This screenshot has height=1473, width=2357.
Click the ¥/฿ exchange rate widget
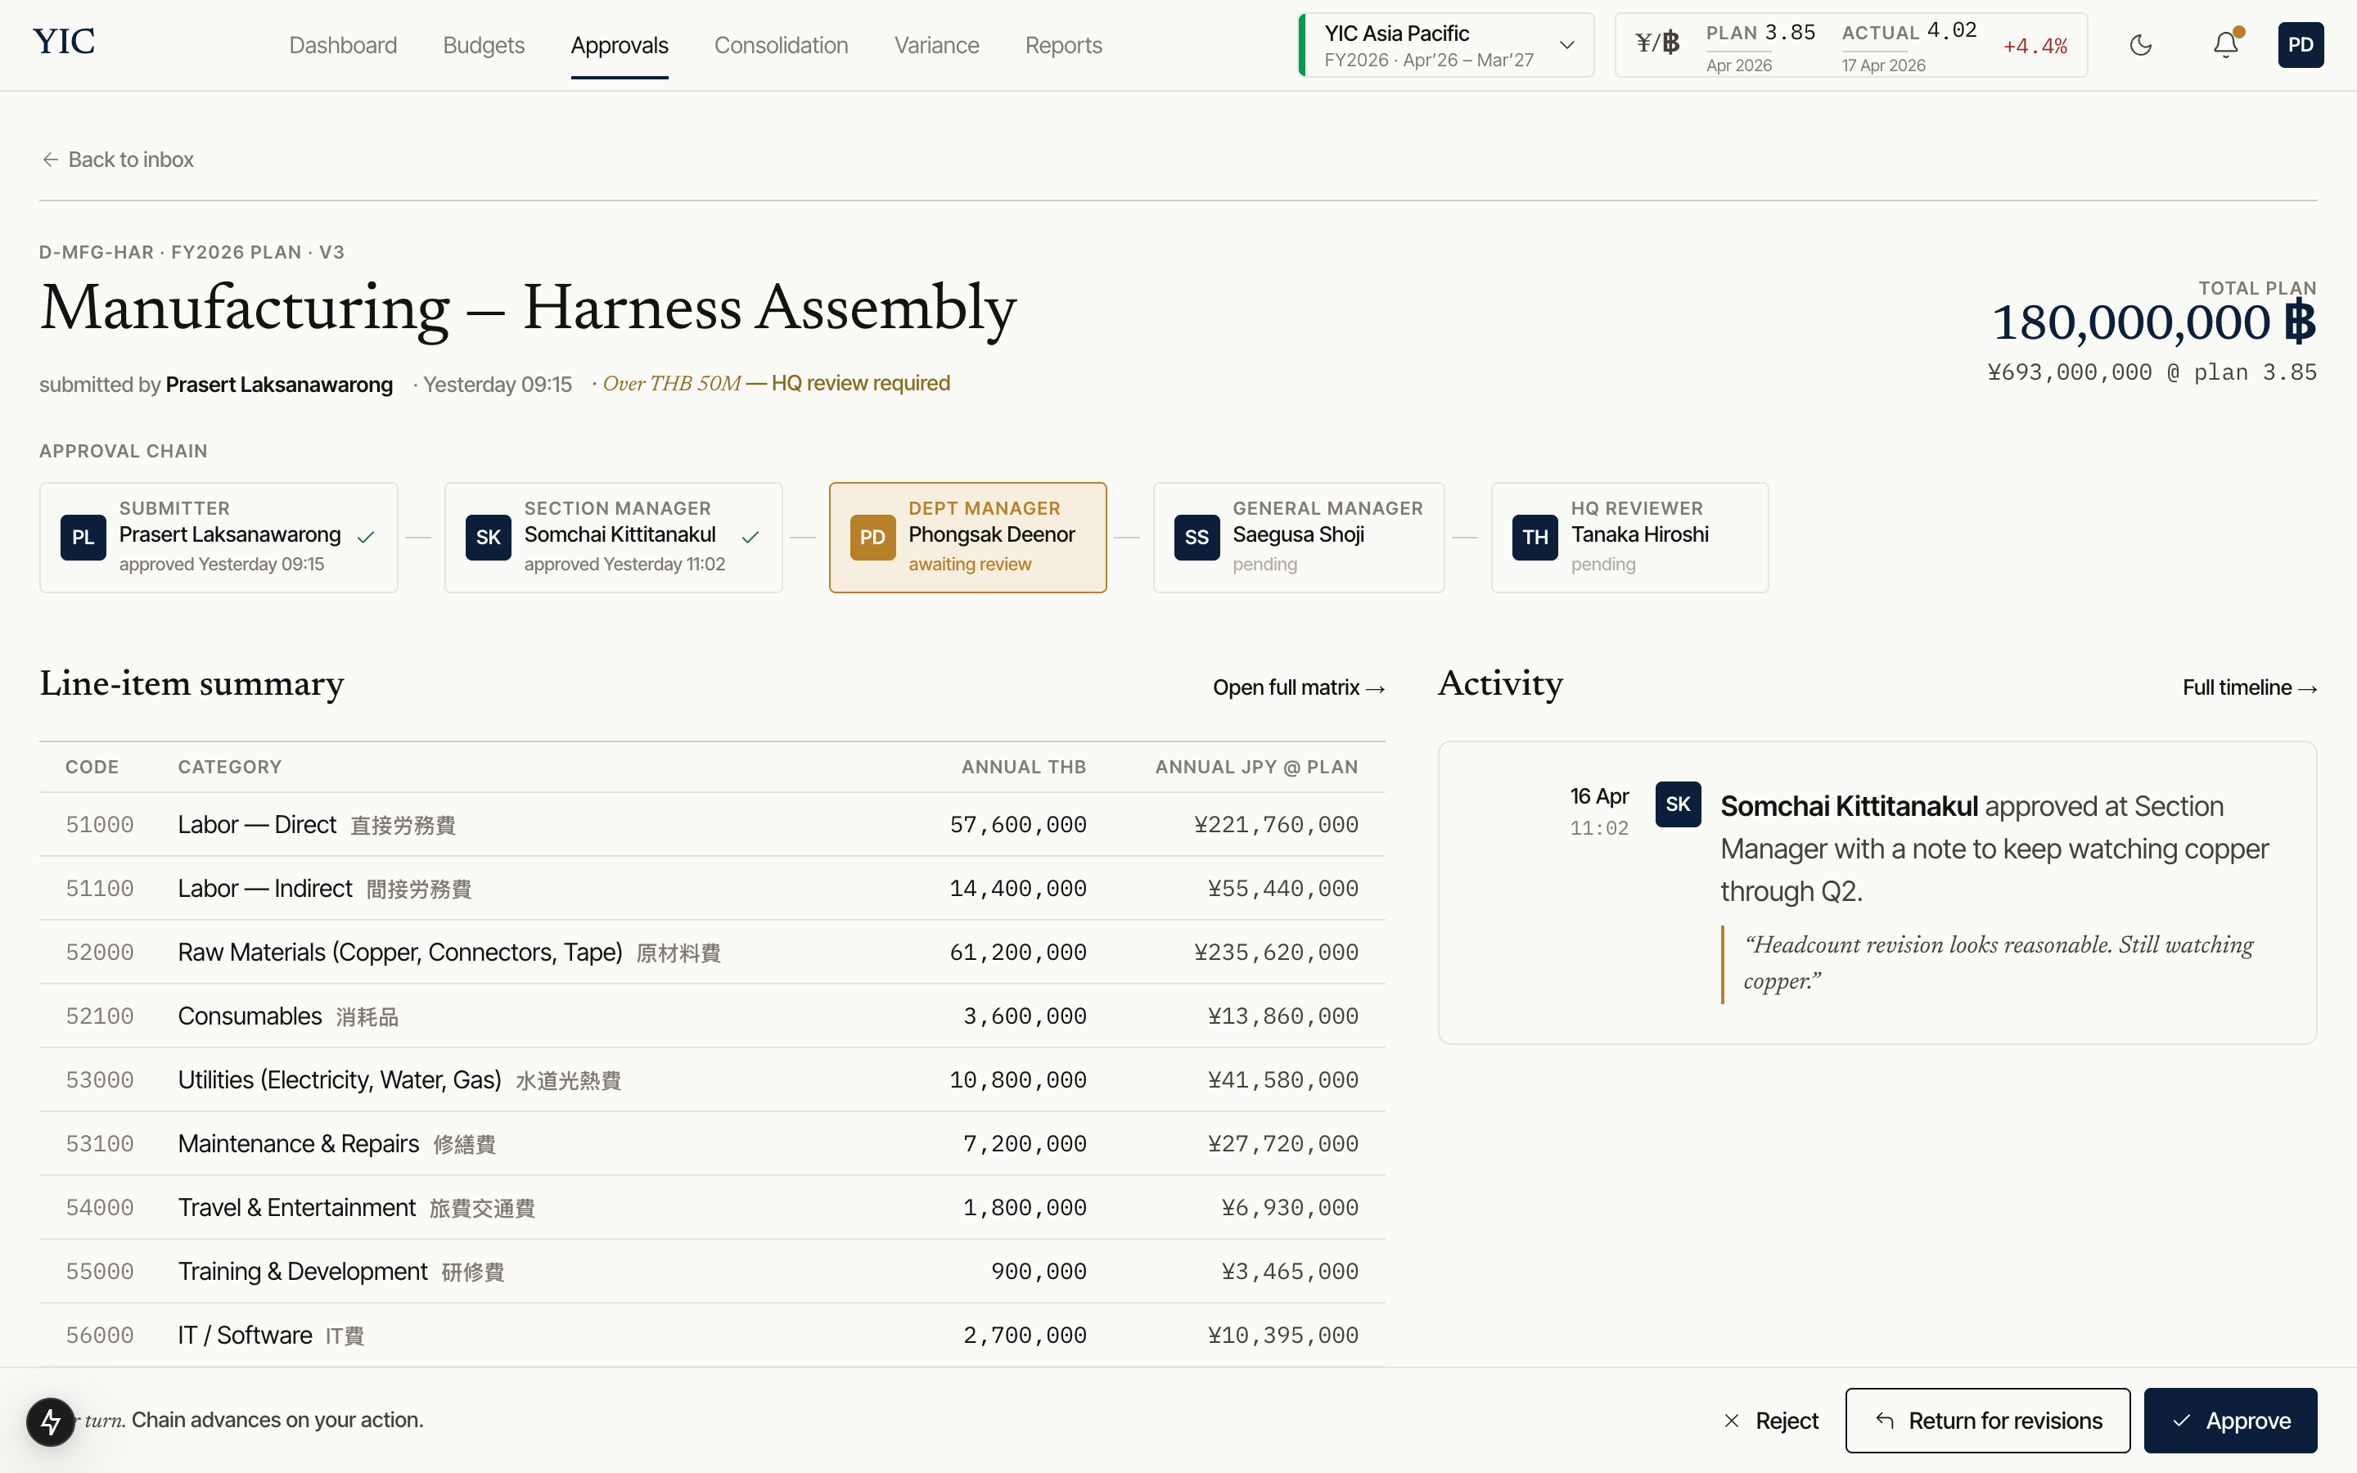1850,46
